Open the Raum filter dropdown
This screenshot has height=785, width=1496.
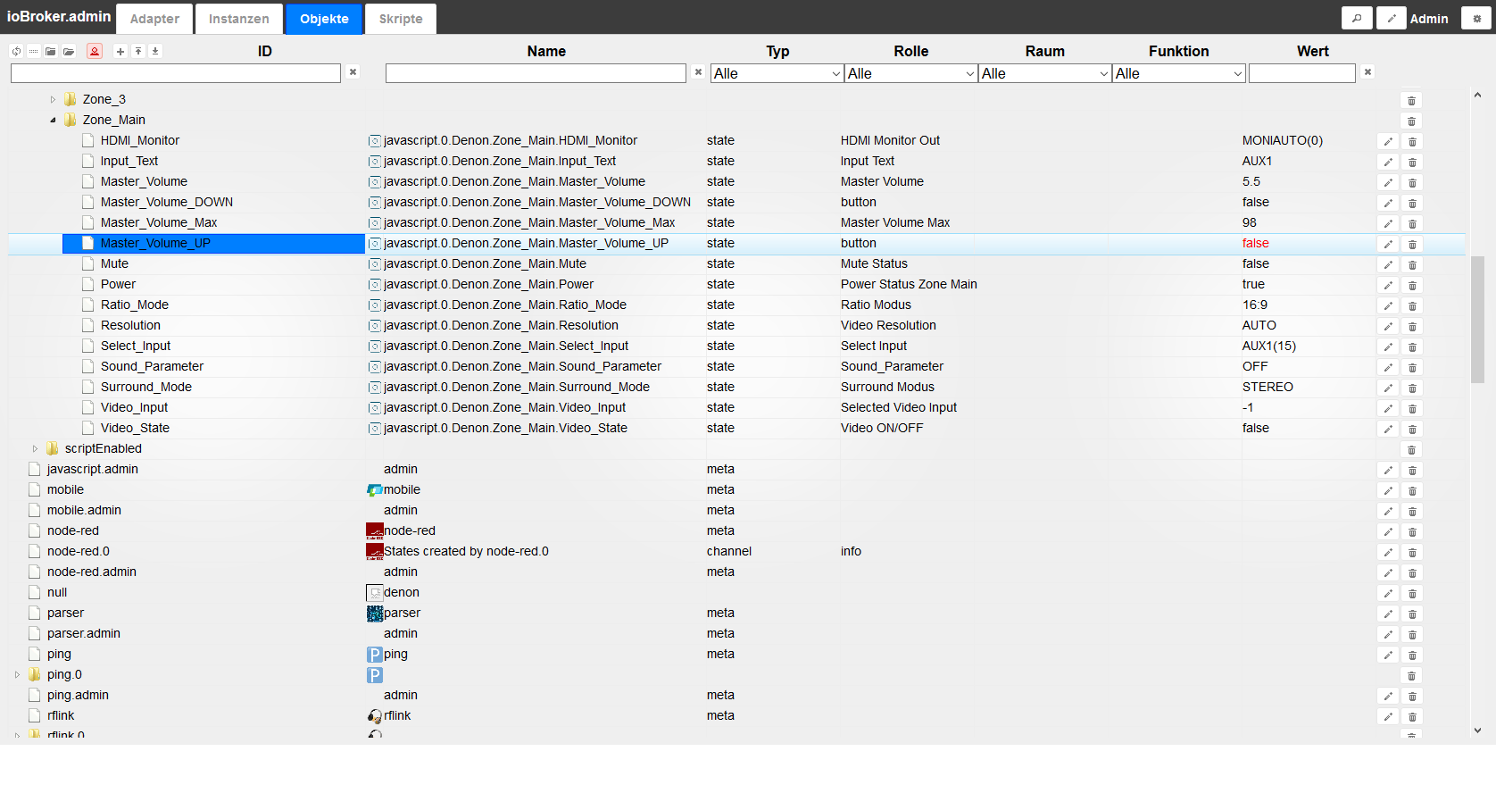[x=1044, y=73]
